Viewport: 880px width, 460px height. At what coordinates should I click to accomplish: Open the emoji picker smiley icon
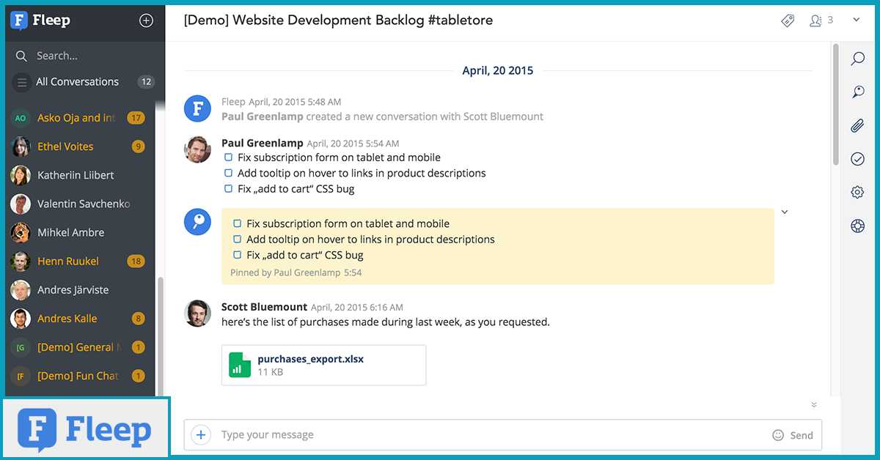[778, 435]
